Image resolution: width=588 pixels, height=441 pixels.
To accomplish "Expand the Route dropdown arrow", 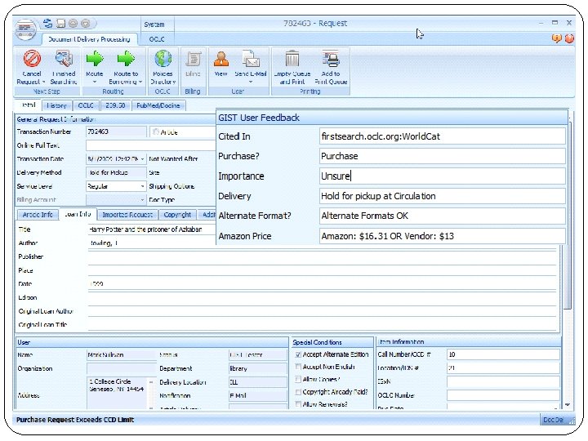I will click(x=95, y=82).
